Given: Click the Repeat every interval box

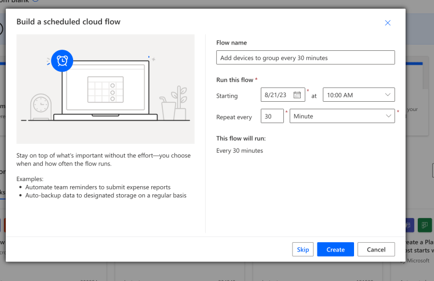Looking at the screenshot, I should (x=272, y=116).
